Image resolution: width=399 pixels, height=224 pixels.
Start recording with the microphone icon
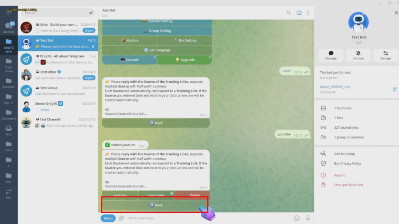307,218
